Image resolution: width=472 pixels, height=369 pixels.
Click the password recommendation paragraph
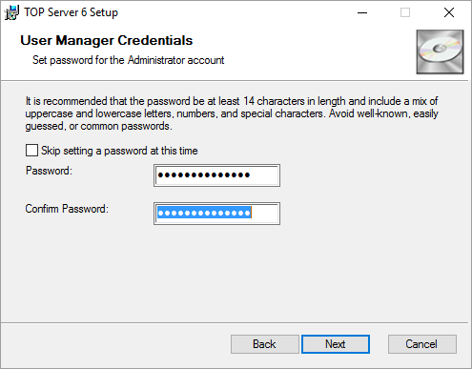click(232, 113)
